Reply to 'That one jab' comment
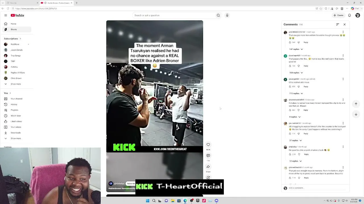The height and width of the screenshot is (204, 364). click(306, 42)
